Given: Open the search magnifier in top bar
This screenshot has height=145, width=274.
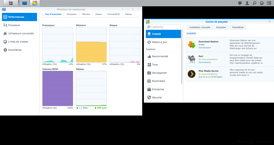Looking at the screenshot, I should (255, 3).
